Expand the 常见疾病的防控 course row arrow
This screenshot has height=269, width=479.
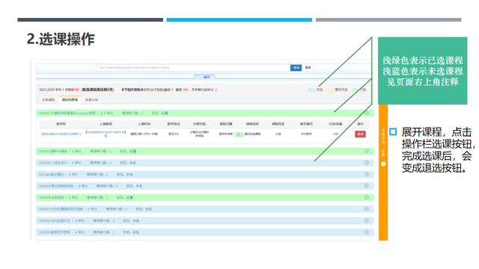(367, 186)
